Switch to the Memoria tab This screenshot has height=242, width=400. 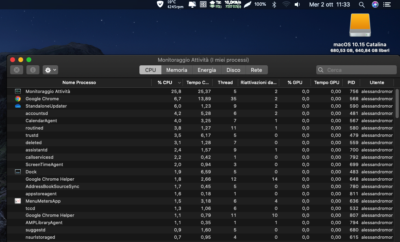[177, 70]
